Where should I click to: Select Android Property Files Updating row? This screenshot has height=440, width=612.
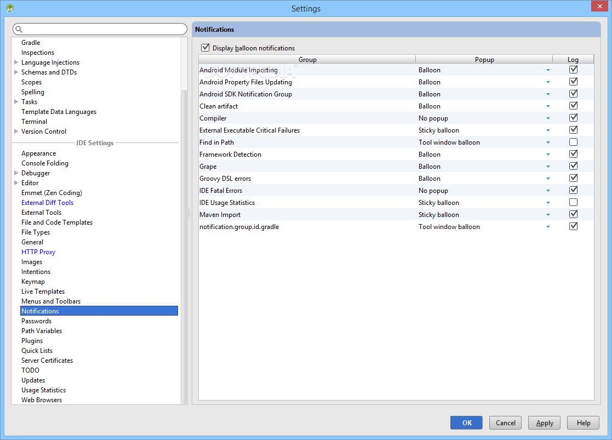[396, 82]
